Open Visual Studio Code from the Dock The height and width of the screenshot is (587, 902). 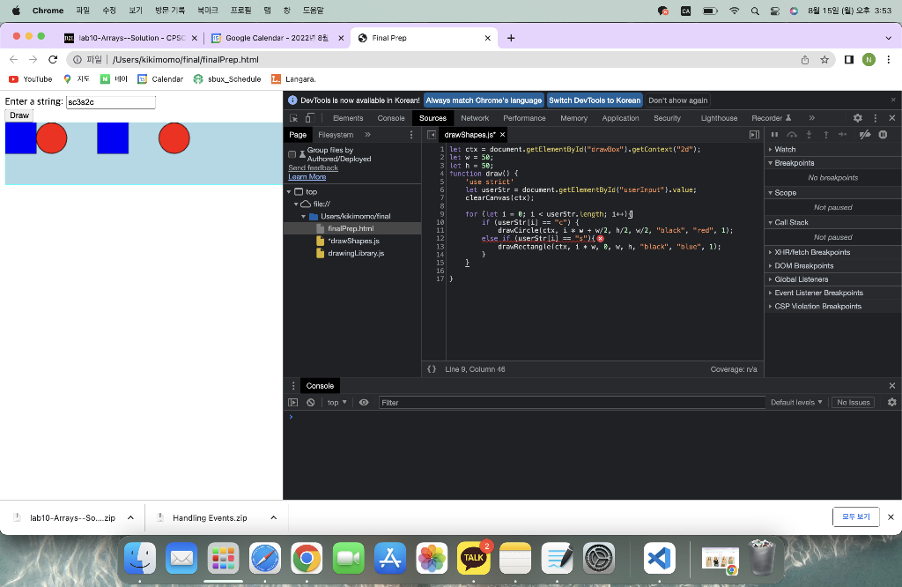[659, 558]
